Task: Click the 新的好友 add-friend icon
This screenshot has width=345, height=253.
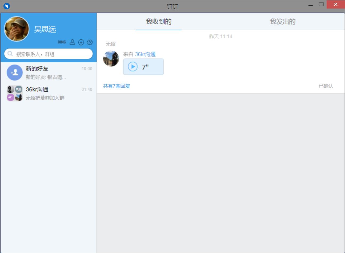Action: tap(15, 73)
